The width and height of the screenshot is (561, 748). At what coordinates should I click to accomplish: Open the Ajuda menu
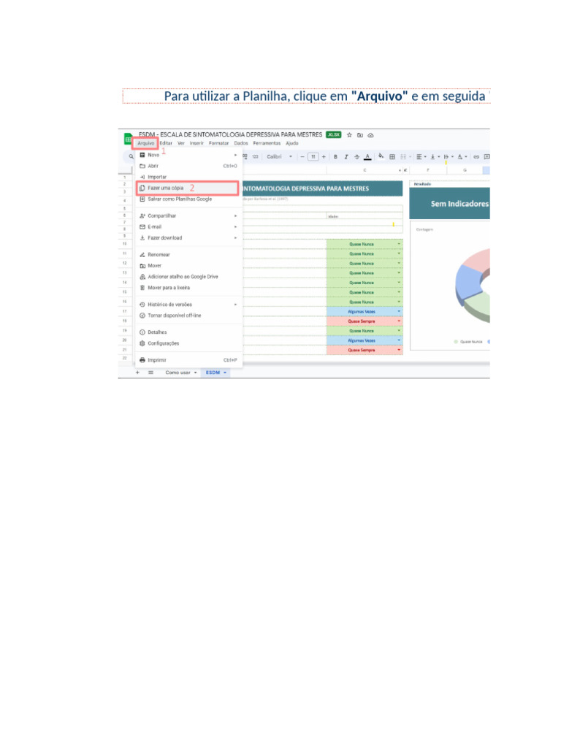[292, 143]
